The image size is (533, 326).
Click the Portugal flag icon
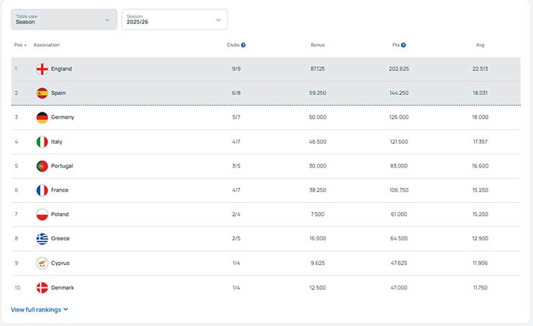[x=42, y=166]
